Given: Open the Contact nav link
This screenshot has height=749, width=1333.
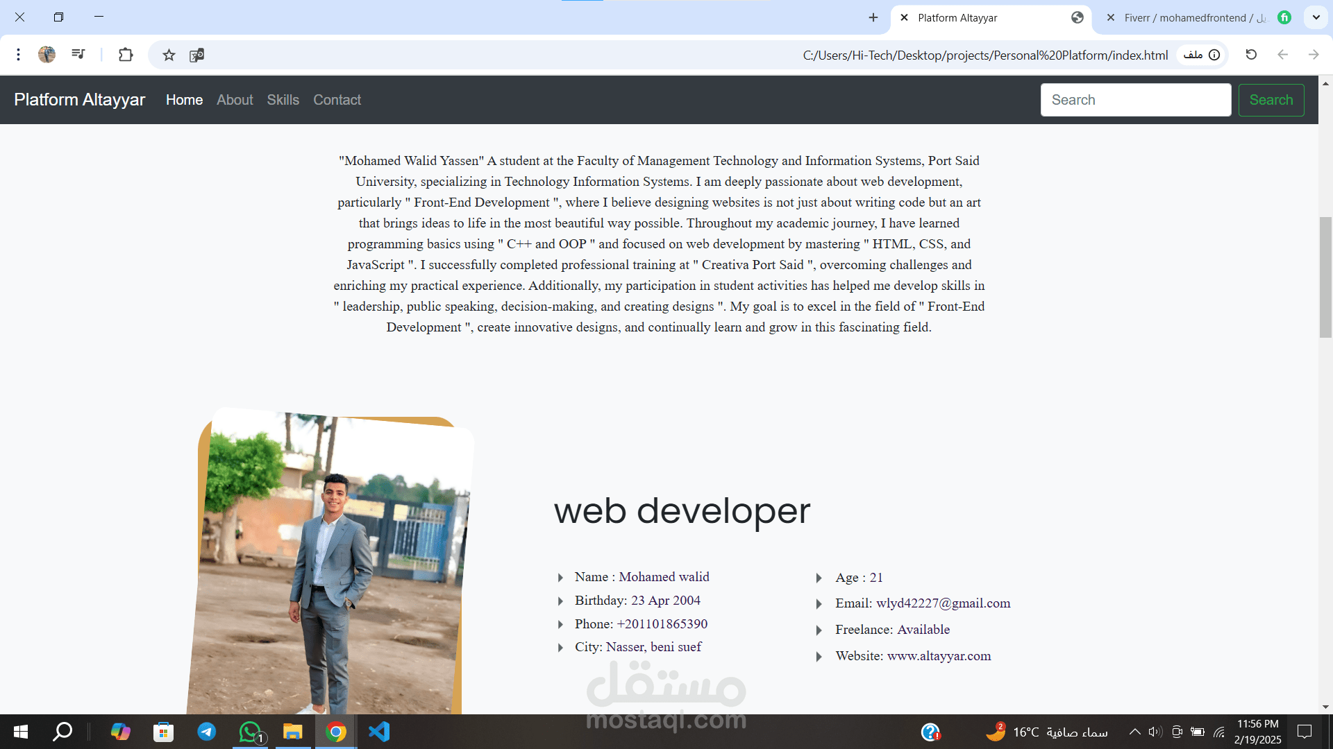Looking at the screenshot, I should tap(337, 100).
